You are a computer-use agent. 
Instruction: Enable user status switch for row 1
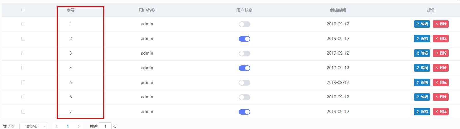(x=244, y=24)
